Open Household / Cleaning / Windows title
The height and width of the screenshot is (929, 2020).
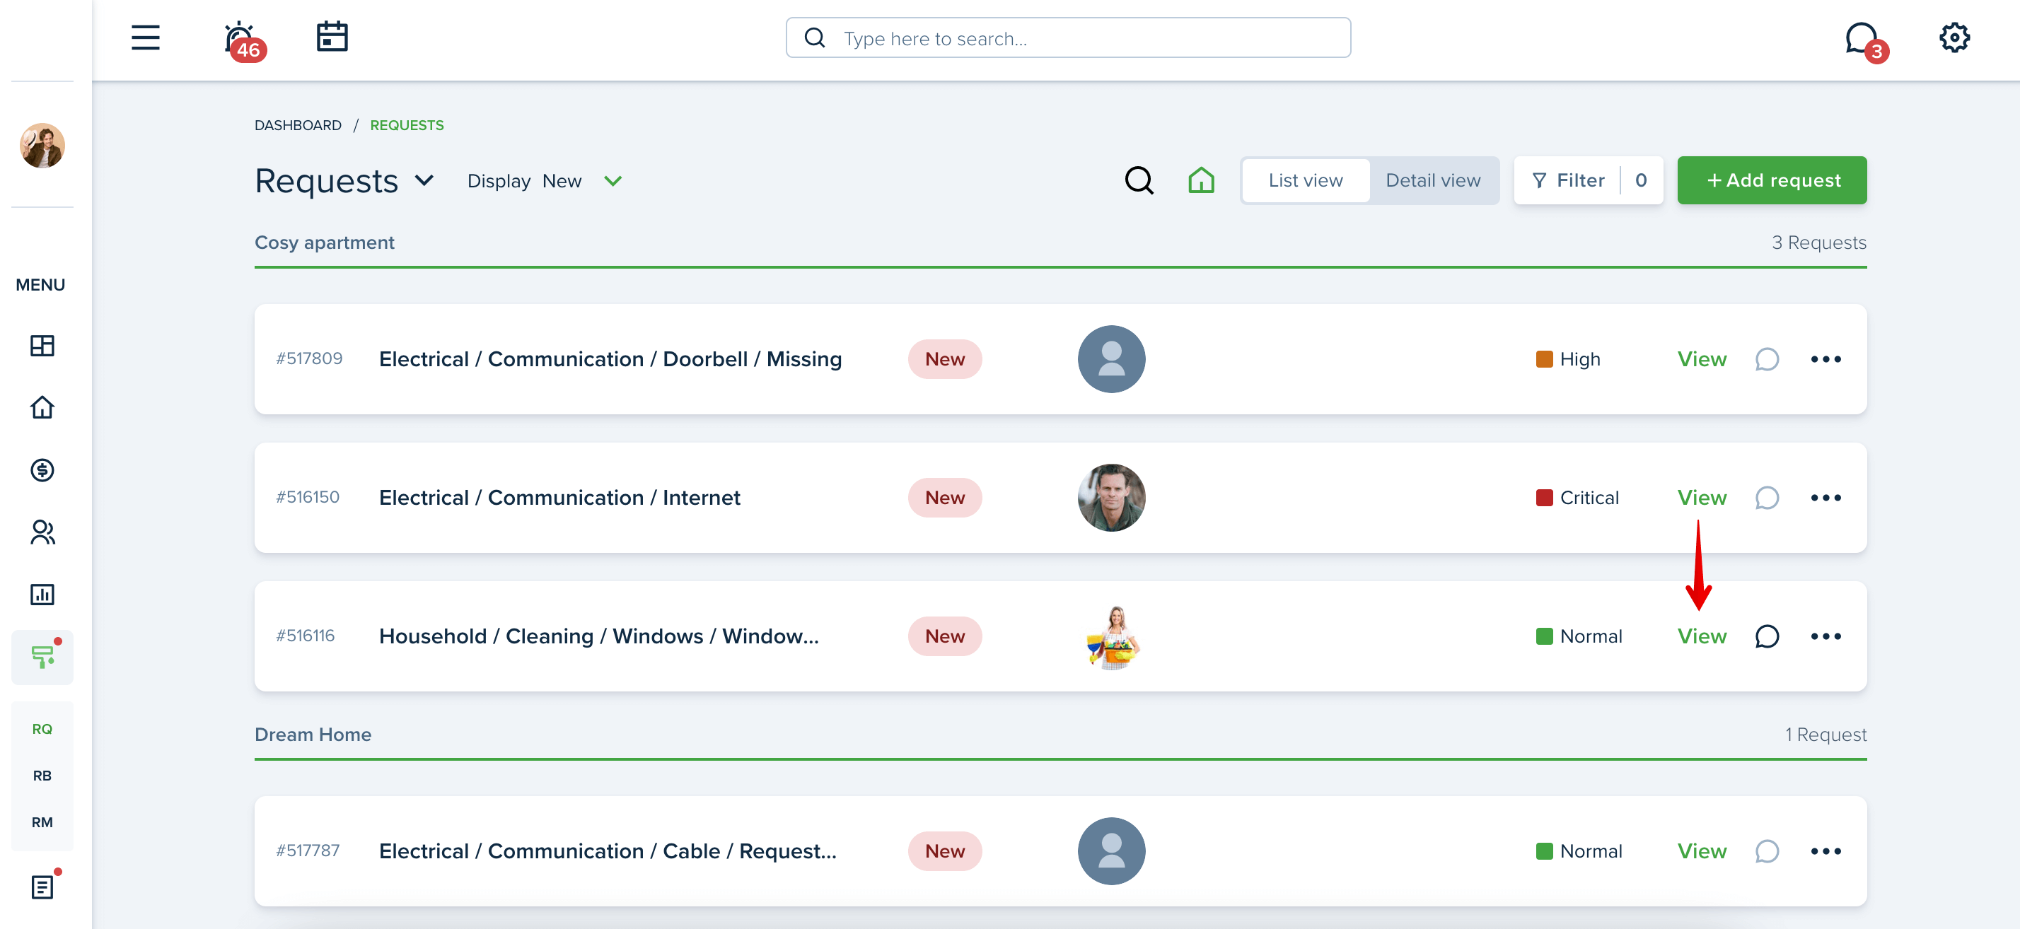pos(598,636)
